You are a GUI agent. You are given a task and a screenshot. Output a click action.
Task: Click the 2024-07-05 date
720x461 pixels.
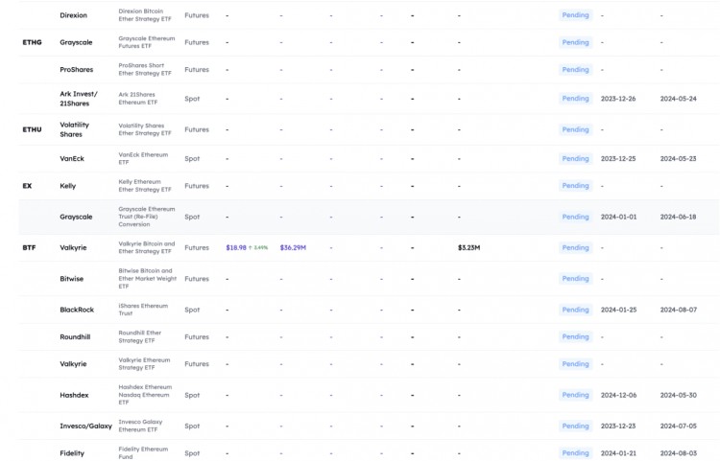click(x=678, y=426)
